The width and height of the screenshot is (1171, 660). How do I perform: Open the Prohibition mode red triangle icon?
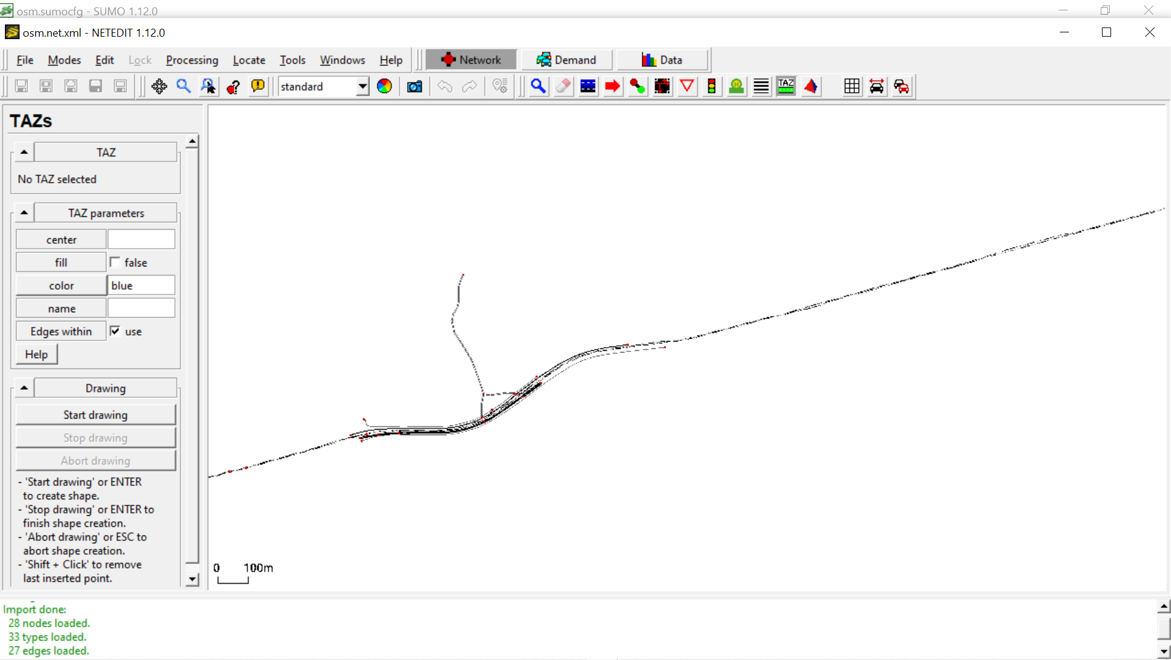(x=687, y=86)
